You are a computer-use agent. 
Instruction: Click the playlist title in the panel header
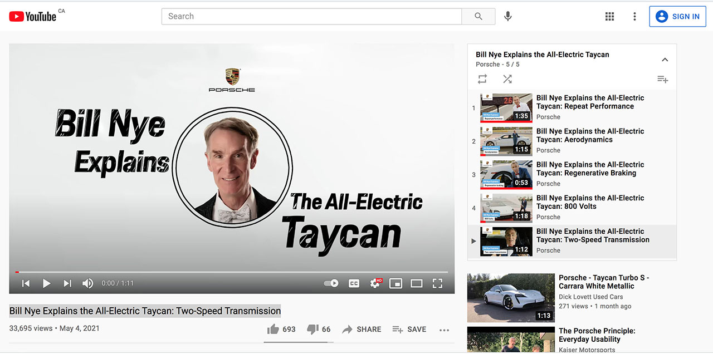[543, 55]
